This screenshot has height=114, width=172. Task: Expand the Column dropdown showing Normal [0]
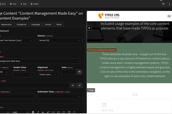pos(60,41)
